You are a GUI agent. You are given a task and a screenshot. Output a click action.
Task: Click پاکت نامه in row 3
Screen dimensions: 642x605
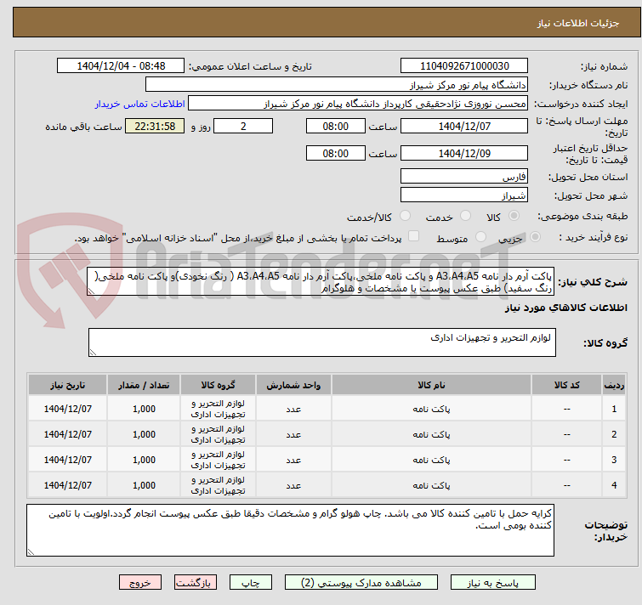431,460
